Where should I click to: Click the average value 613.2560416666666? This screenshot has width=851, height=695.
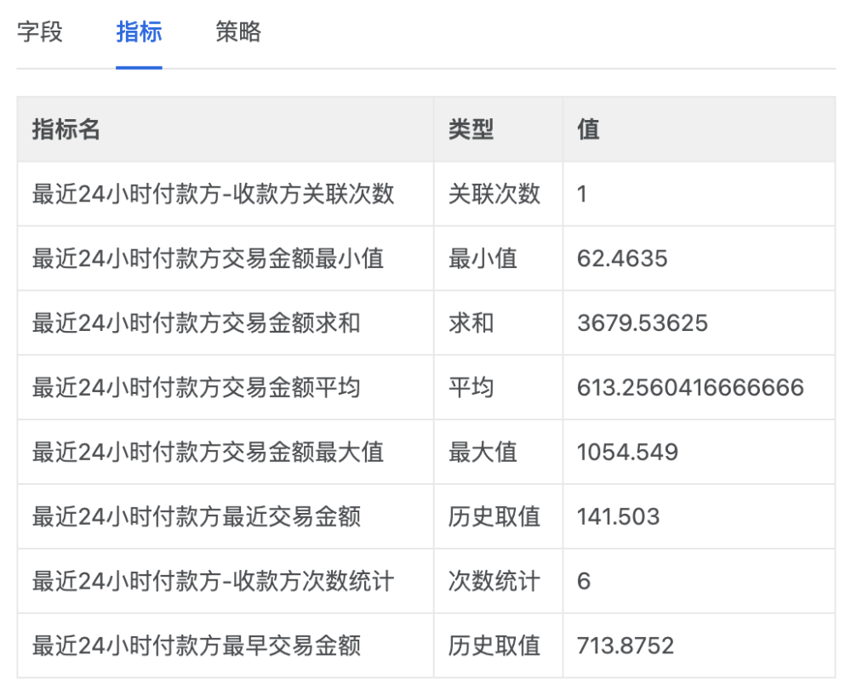click(690, 388)
